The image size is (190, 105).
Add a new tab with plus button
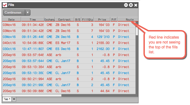tap(14, 99)
